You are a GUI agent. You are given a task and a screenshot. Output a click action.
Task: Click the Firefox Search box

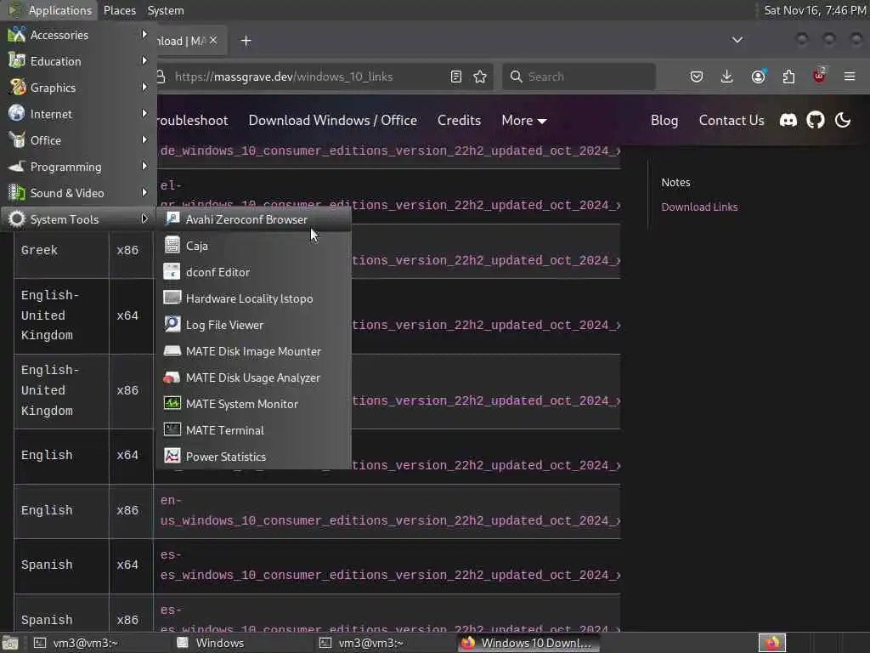pos(579,77)
